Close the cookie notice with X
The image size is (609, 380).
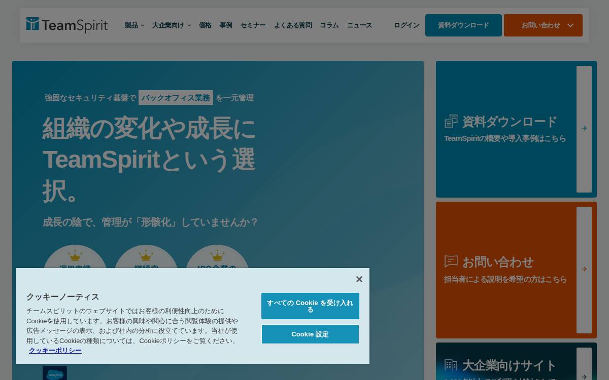[359, 279]
